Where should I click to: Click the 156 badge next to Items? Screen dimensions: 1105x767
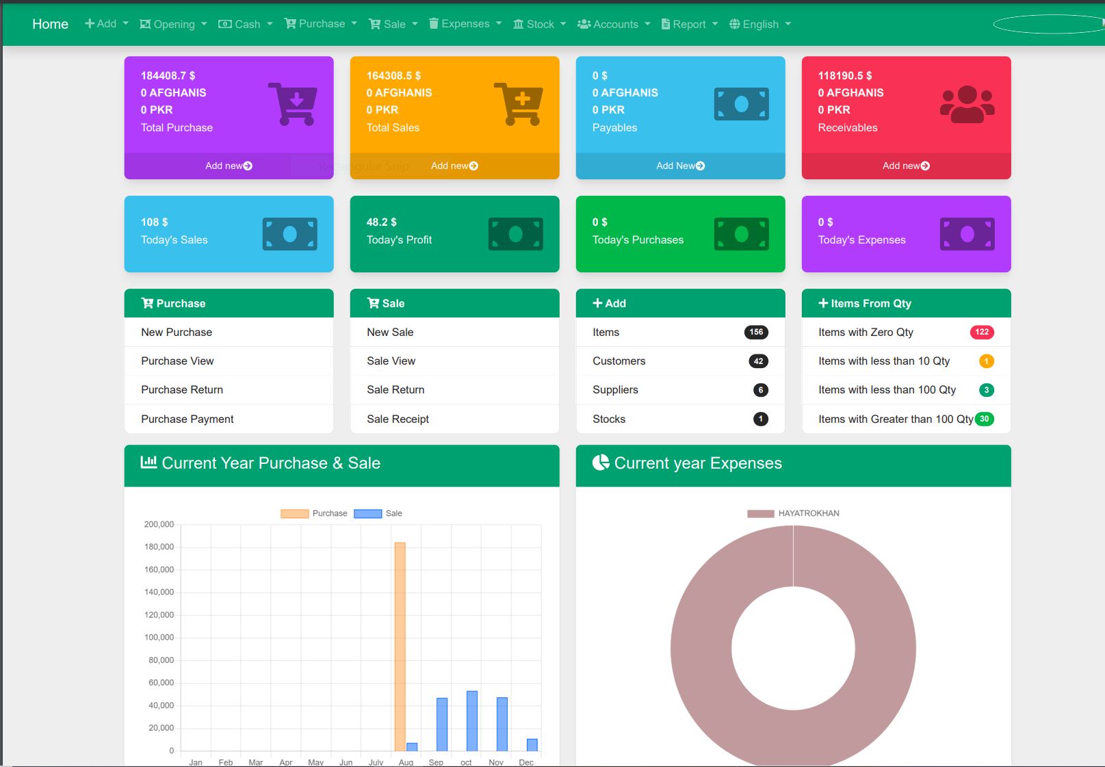756,332
